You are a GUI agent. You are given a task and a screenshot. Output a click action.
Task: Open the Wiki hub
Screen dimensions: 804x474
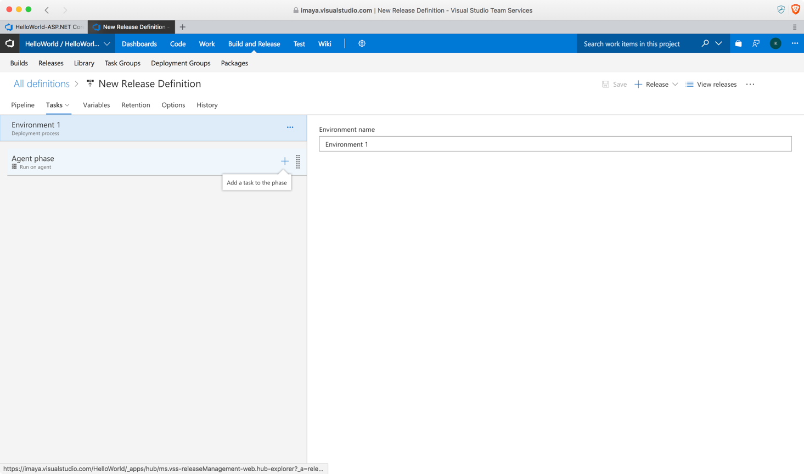click(325, 44)
